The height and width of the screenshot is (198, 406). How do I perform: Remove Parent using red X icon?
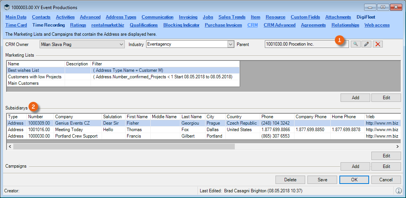[x=377, y=44]
